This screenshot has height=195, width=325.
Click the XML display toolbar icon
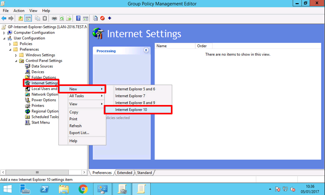[95, 18]
